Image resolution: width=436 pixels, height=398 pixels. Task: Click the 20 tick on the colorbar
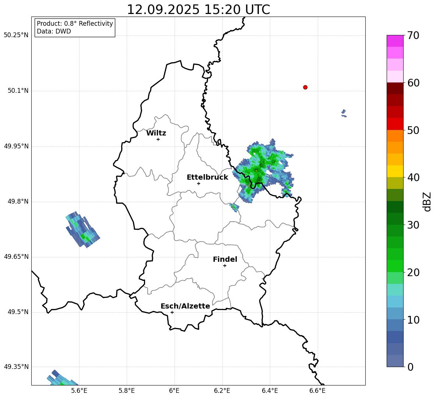pyautogui.click(x=413, y=272)
